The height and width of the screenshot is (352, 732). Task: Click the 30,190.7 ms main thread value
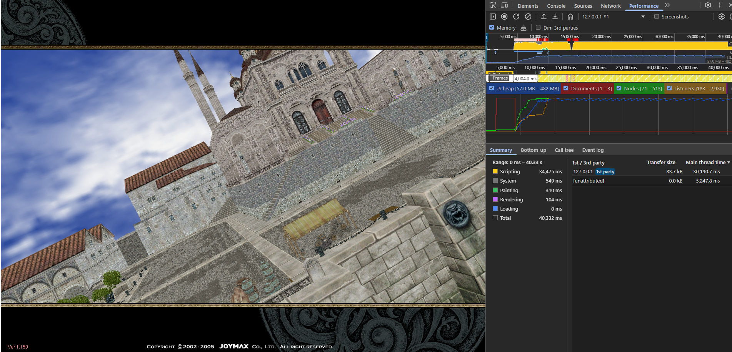coord(706,172)
